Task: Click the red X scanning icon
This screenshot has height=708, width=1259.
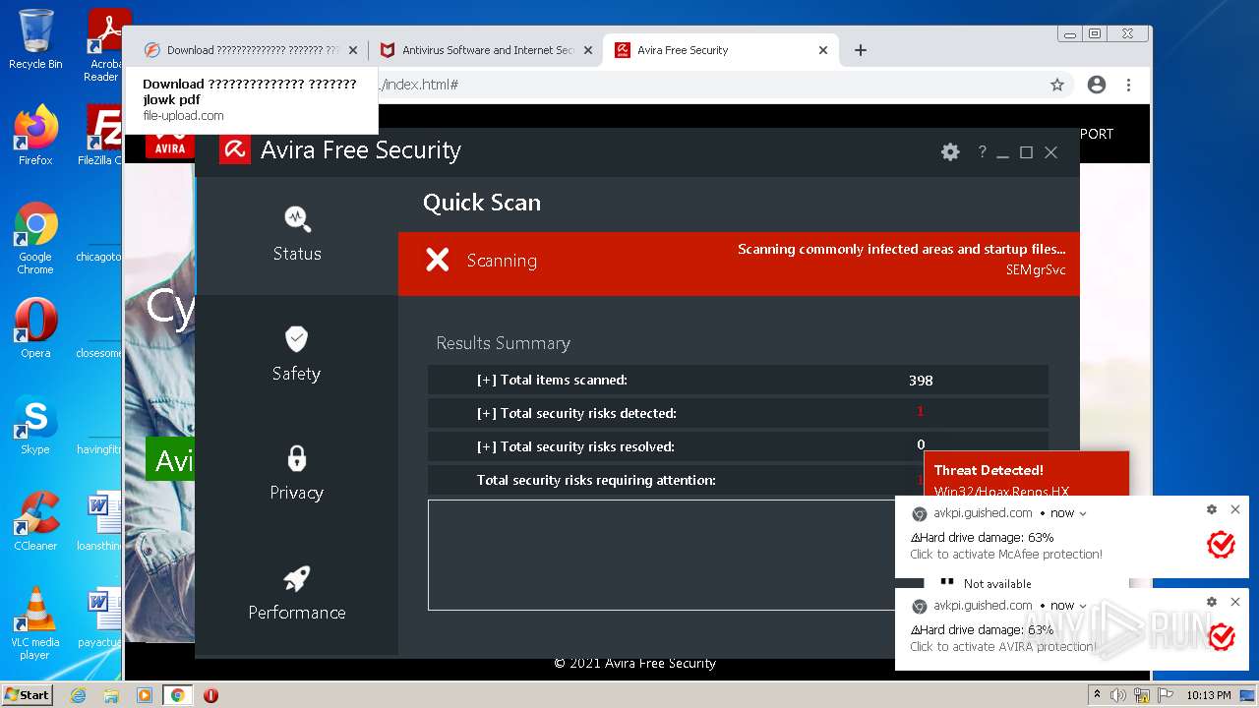Action: click(438, 260)
